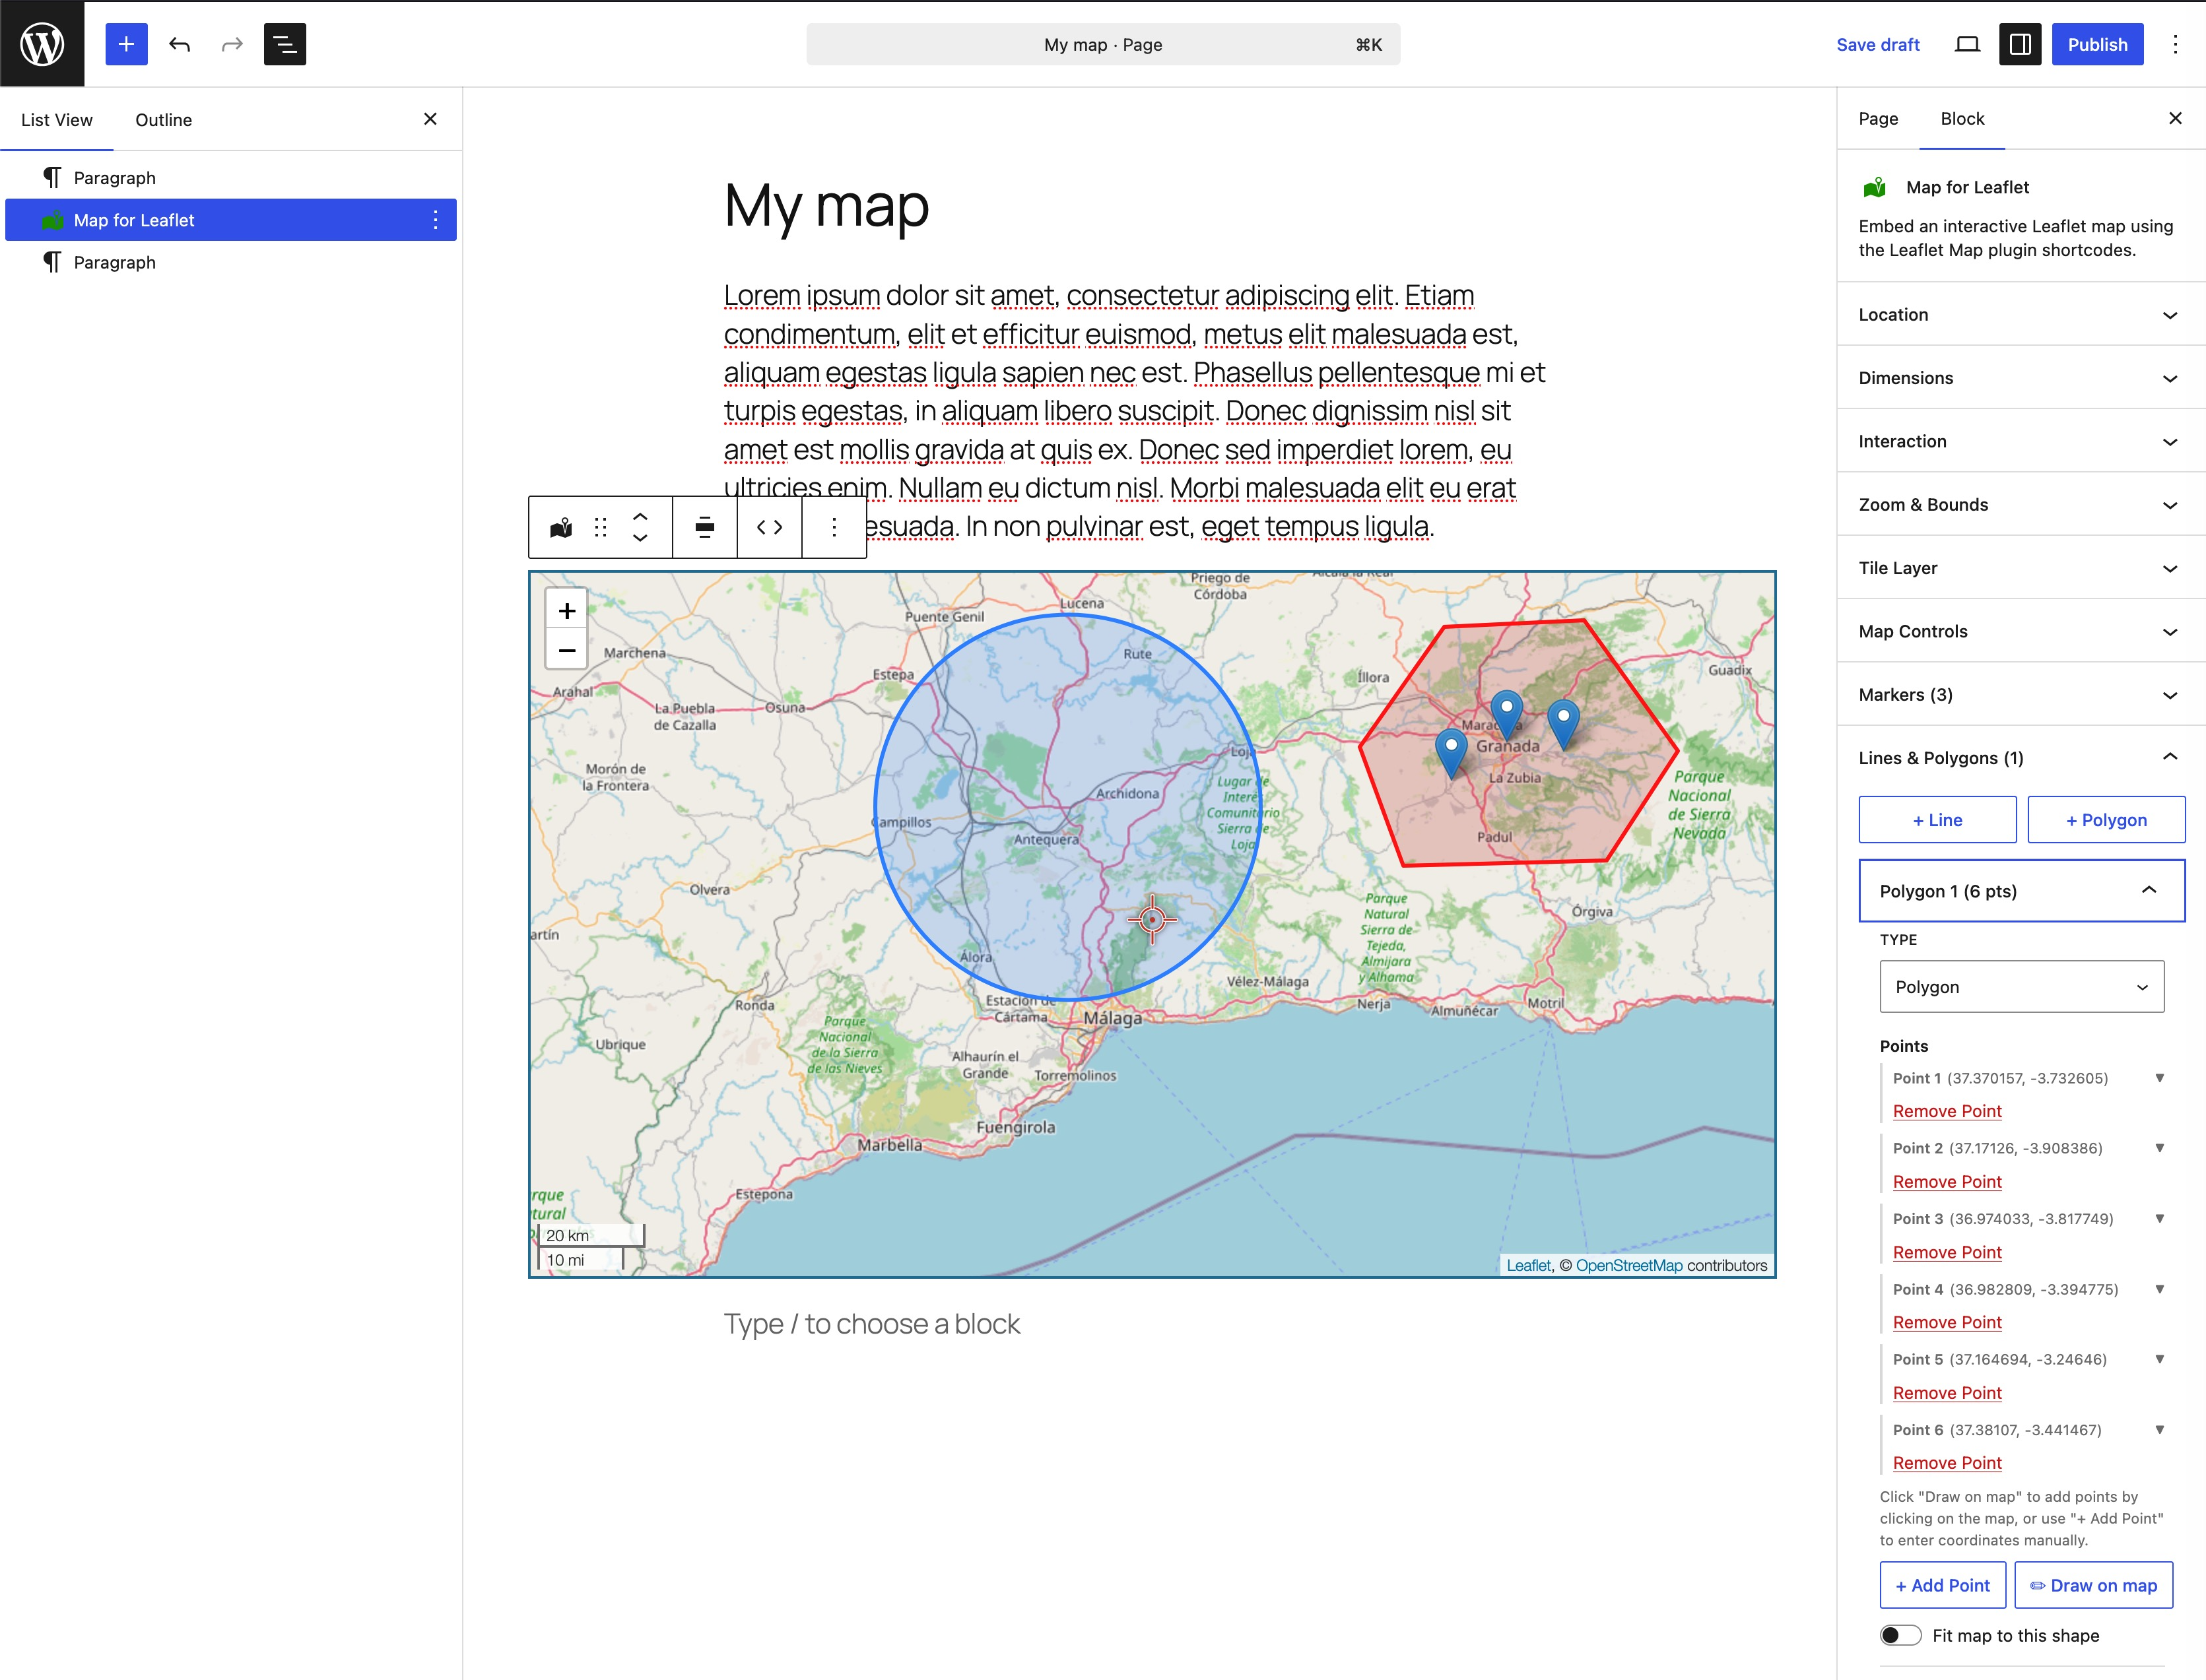Expand Point 1 coordinates
2206x1680 pixels.
coord(2159,1078)
